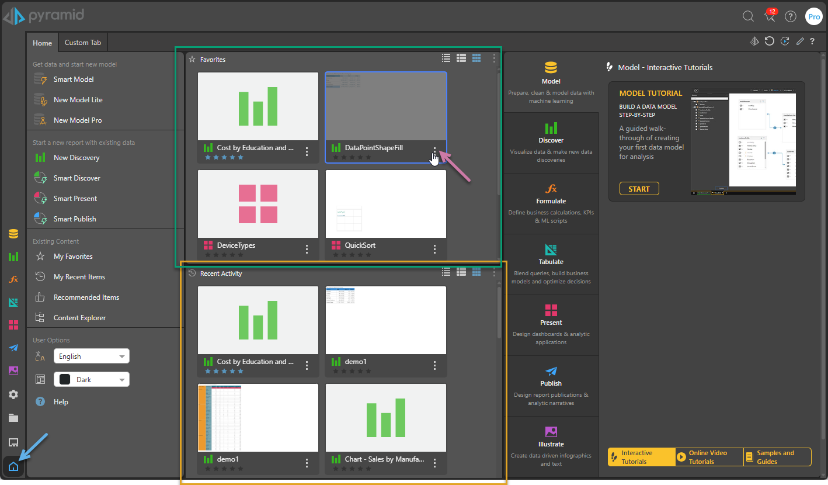This screenshot has height=485, width=828.
Task: Open the Illustrate image icon in sidebar
Action: pos(13,370)
